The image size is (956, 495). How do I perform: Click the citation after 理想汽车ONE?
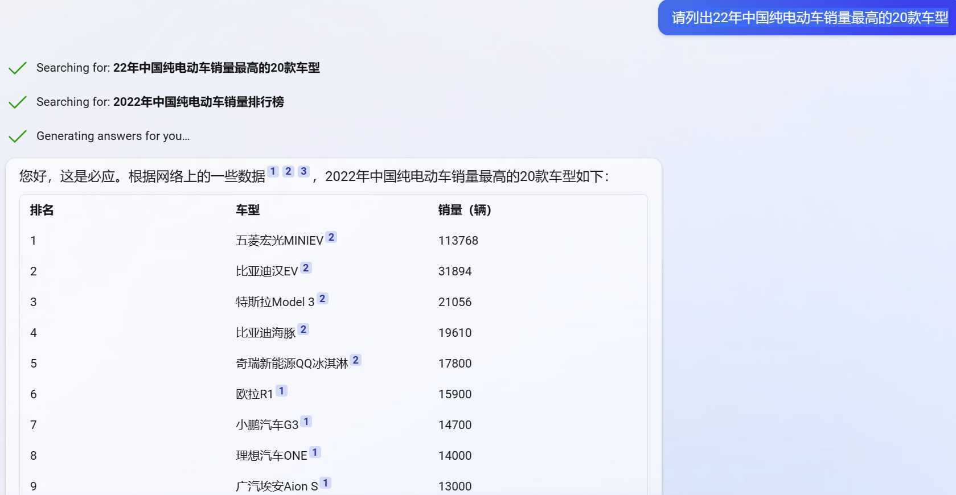[x=315, y=452]
